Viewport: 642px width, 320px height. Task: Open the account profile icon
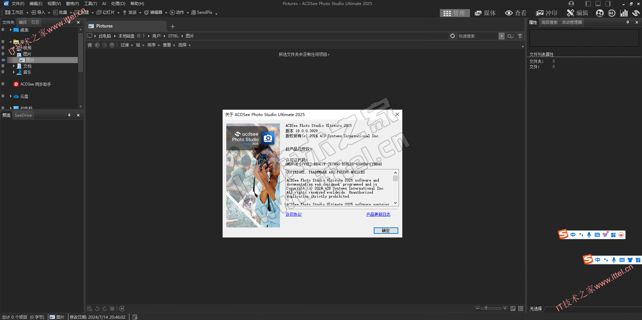pyautogui.click(x=571, y=4)
